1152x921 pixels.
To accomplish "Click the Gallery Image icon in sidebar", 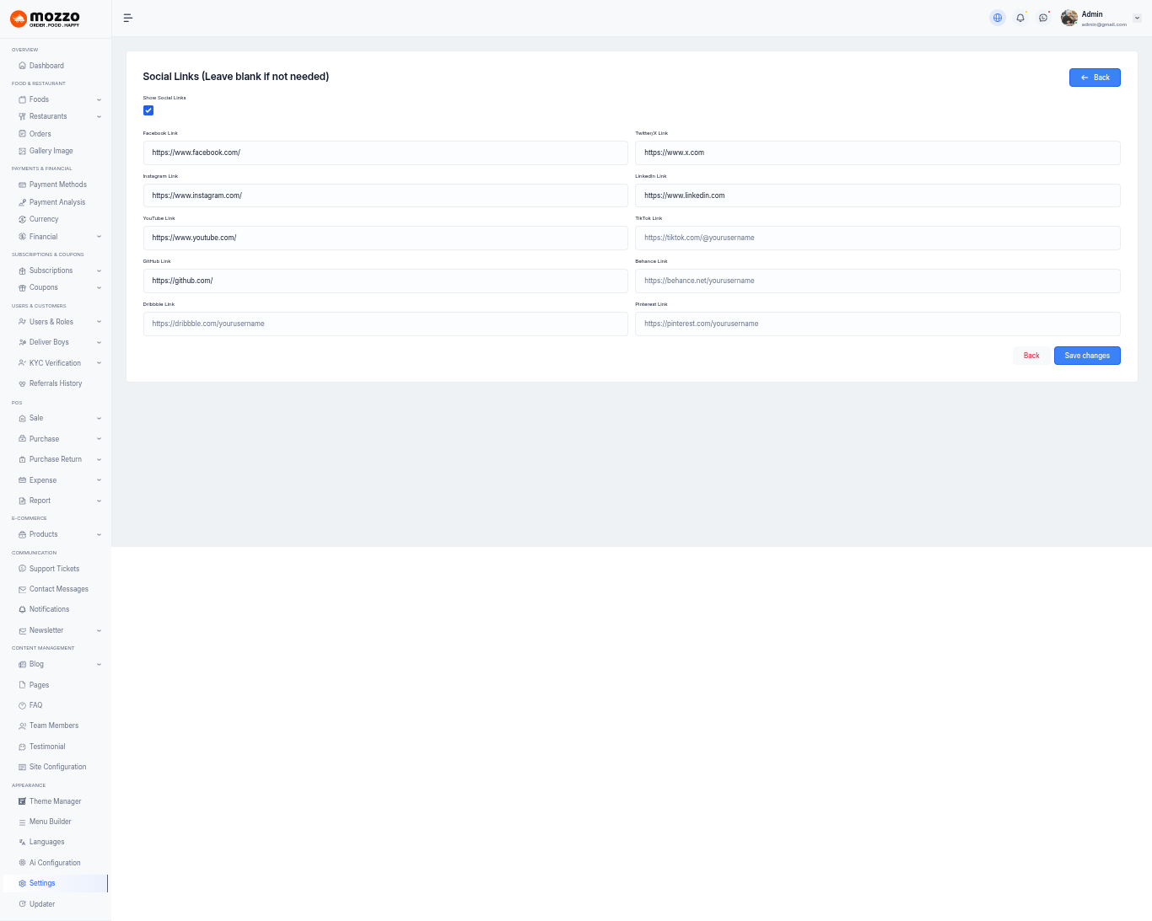I will coord(22,151).
